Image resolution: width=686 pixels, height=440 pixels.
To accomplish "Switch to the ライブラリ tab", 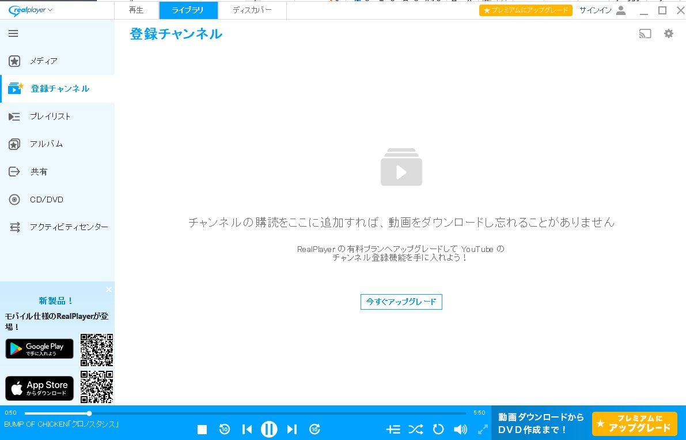I will pyautogui.click(x=188, y=10).
